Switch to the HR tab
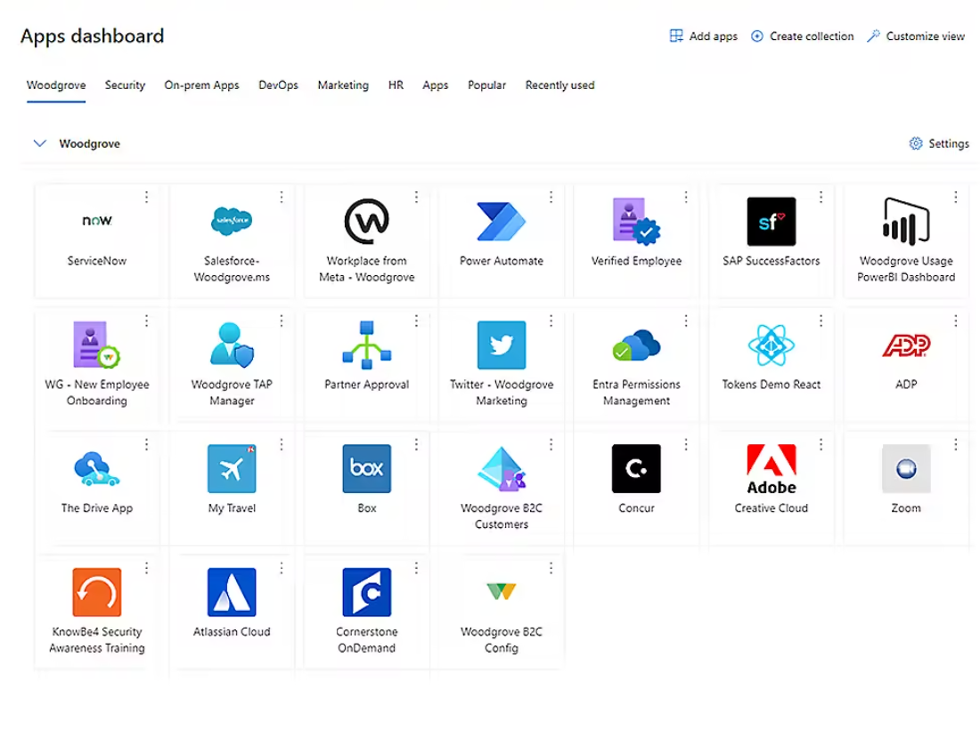The width and height of the screenshot is (980, 730). (396, 85)
